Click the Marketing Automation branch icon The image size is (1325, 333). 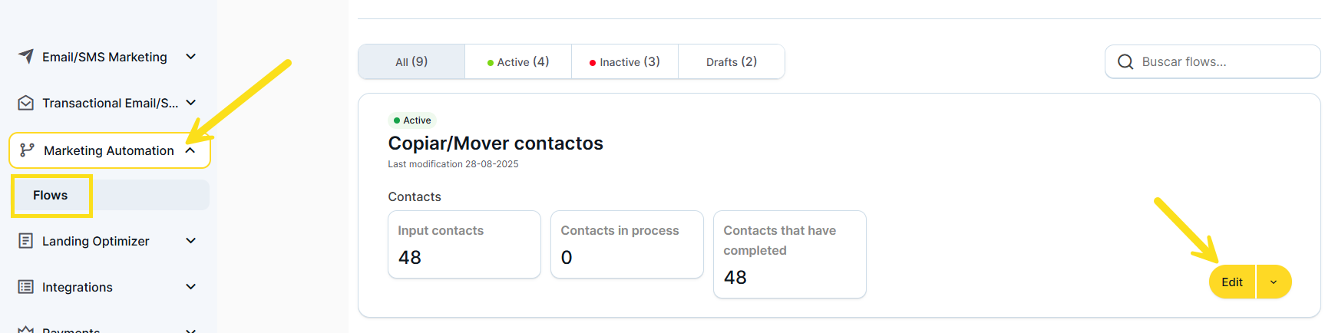(x=27, y=150)
